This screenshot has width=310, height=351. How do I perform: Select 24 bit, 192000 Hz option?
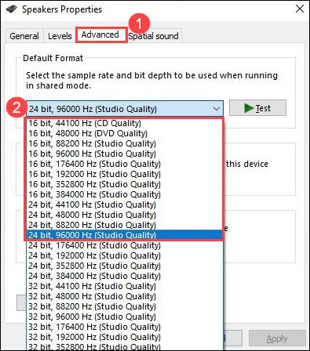tap(125, 255)
